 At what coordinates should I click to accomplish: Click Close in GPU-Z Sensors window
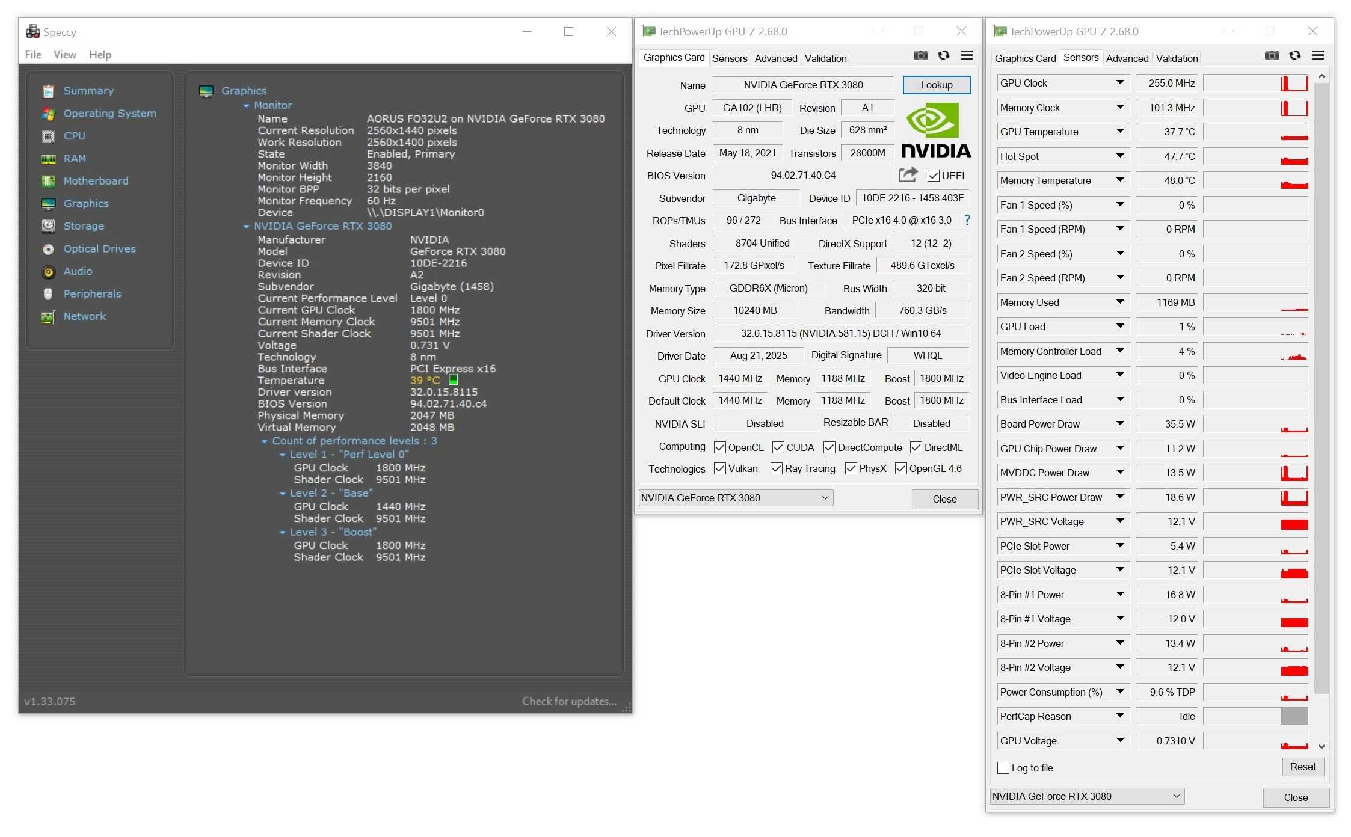point(1296,797)
